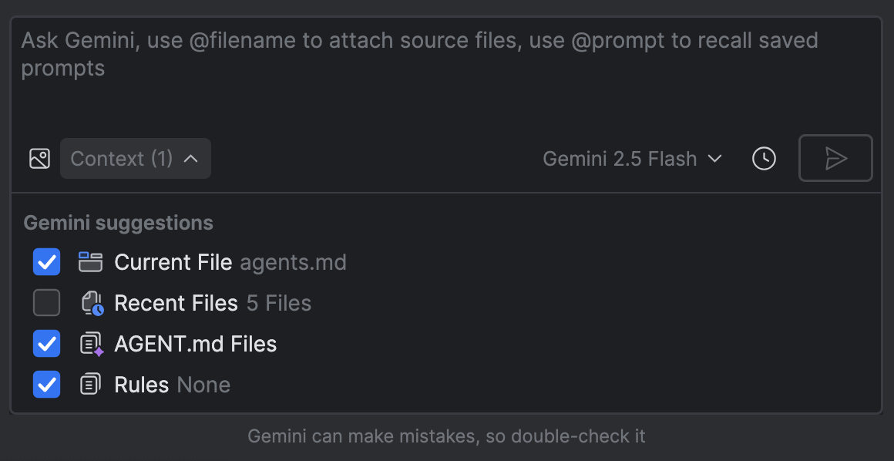Enable the Recent Files checkbox

point(47,303)
